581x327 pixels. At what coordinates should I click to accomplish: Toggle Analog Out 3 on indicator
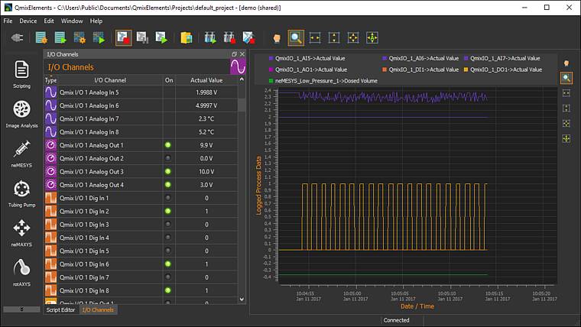click(168, 171)
